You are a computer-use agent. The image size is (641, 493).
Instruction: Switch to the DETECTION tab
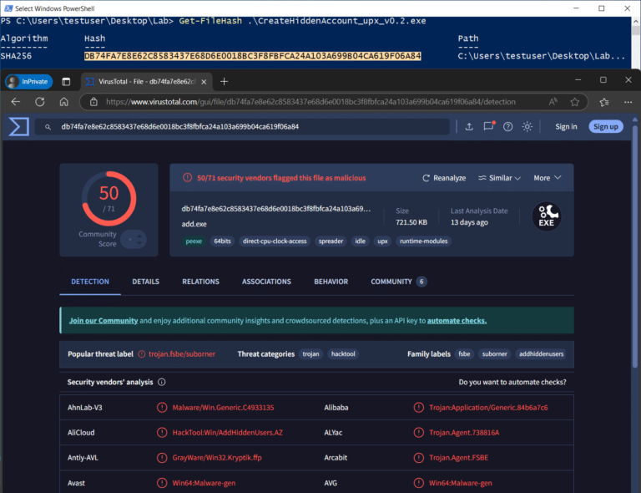point(90,282)
